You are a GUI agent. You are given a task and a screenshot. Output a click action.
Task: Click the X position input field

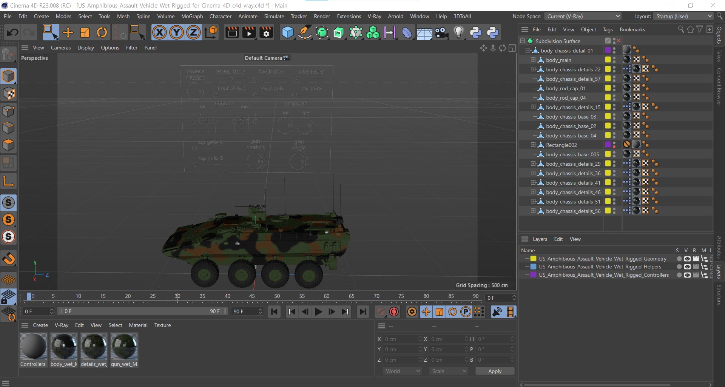point(402,339)
